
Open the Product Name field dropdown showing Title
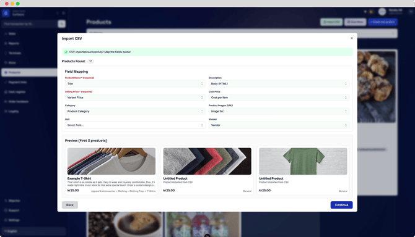coord(135,83)
